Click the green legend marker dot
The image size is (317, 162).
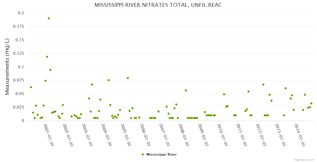(x=143, y=154)
